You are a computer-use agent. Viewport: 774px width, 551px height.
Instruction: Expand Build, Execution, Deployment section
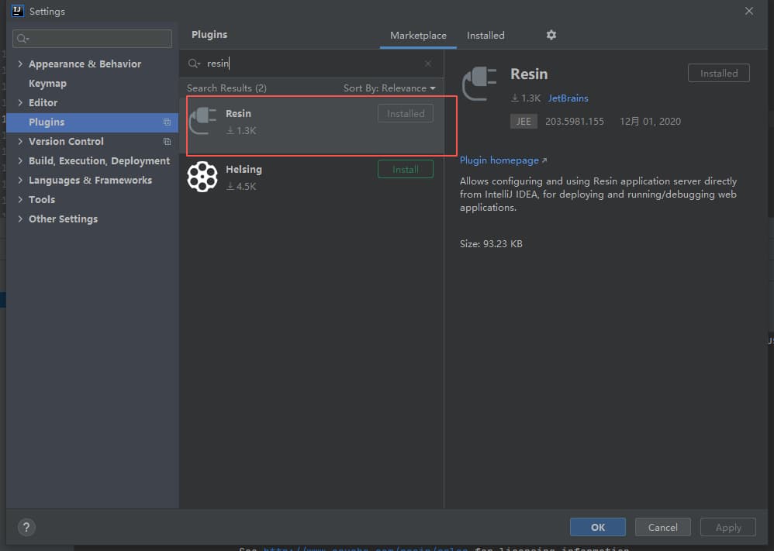[20, 161]
